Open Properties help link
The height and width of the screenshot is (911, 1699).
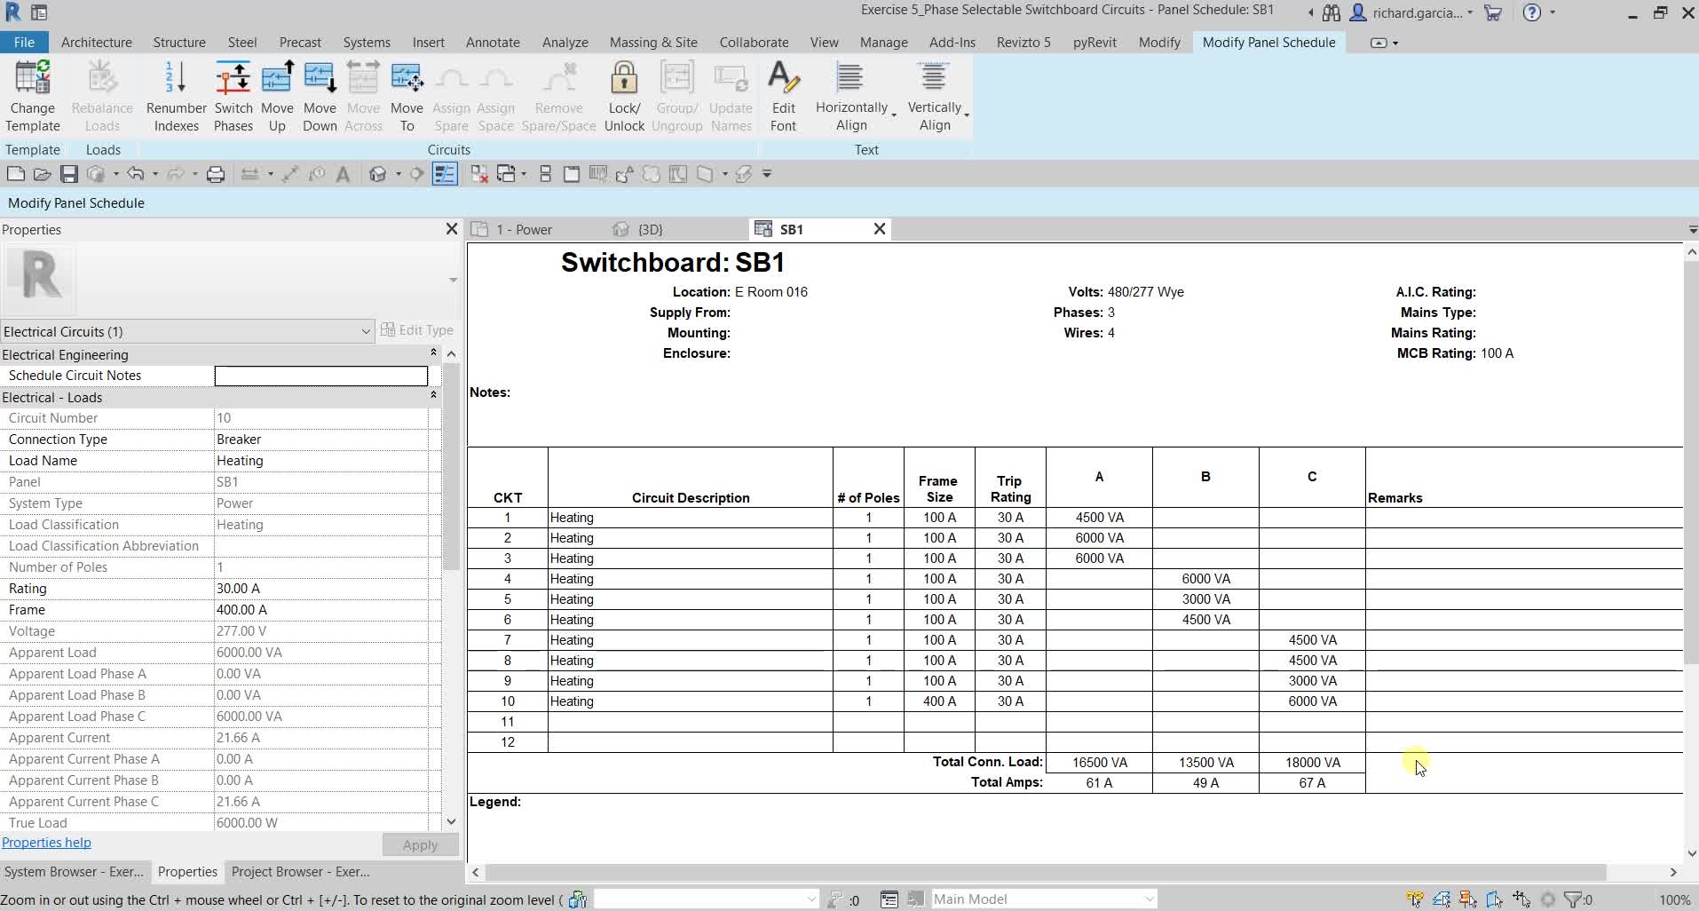point(46,843)
